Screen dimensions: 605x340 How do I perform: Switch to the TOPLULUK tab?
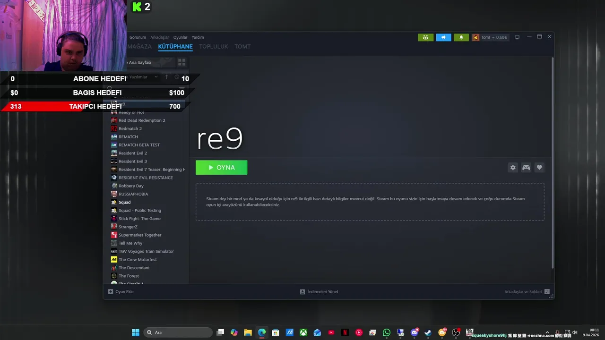tap(213, 46)
